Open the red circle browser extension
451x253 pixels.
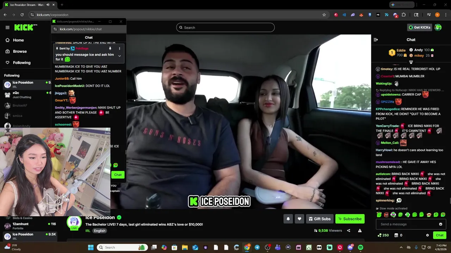pyautogui.click(x=336, y=15)
